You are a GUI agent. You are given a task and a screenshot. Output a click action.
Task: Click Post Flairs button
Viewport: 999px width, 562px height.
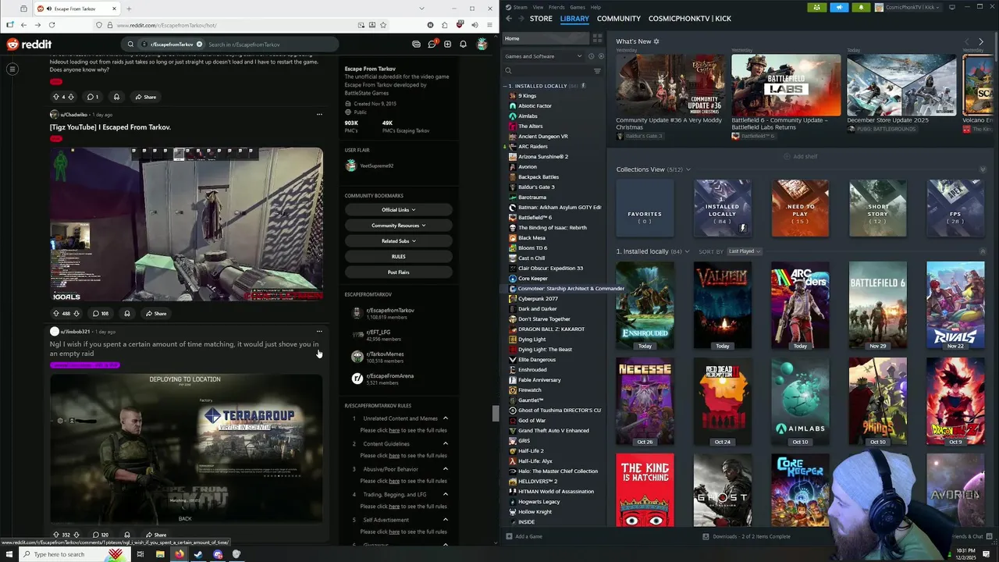tap(398, 272)
